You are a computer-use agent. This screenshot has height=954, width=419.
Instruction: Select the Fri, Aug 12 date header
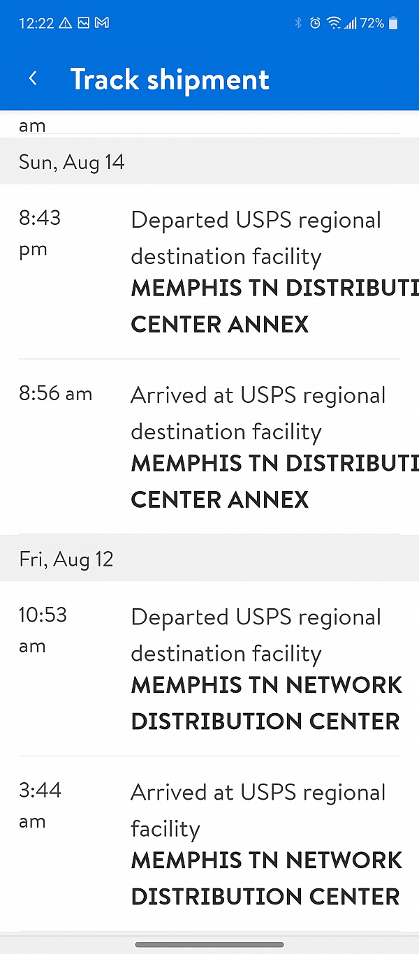click(x=66, y=559)
